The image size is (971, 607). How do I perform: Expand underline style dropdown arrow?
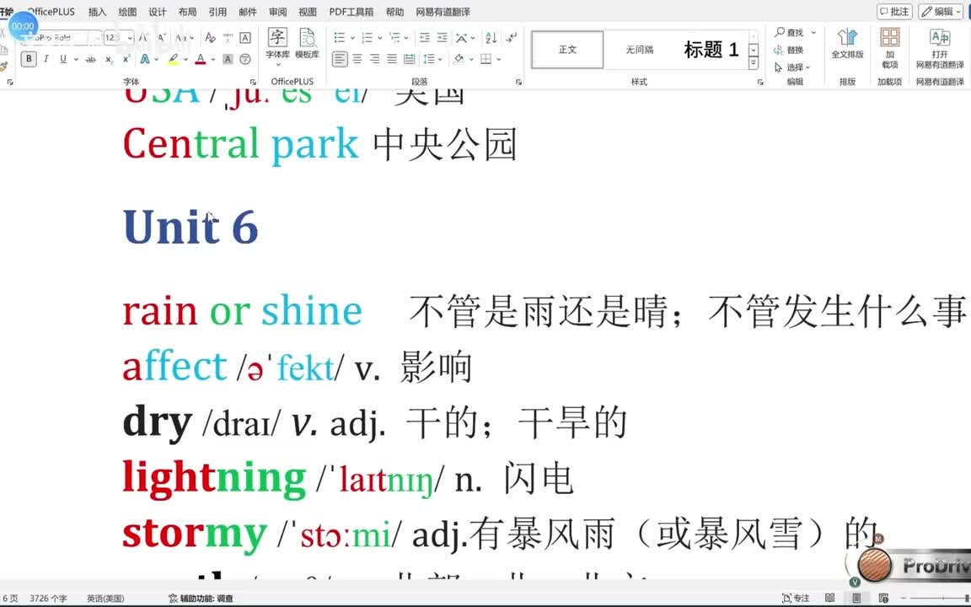click(x=76, y=60)
